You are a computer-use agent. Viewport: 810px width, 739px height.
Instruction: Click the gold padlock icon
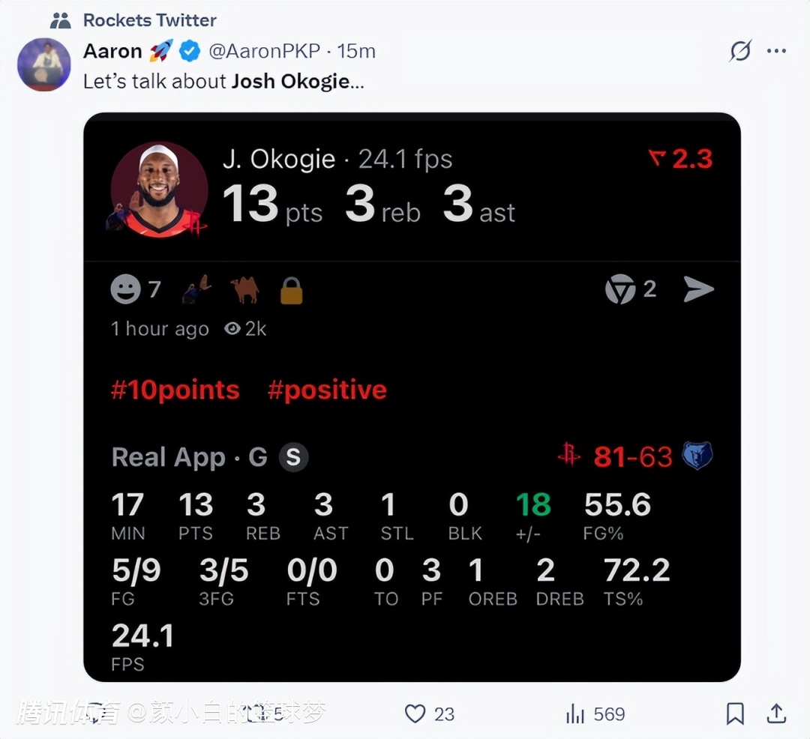[x=292, y=291]
